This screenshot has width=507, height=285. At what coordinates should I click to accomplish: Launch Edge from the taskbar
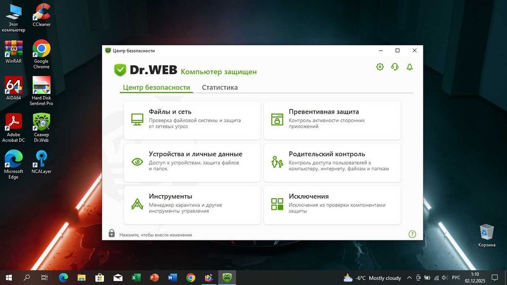tap(63, 277)
